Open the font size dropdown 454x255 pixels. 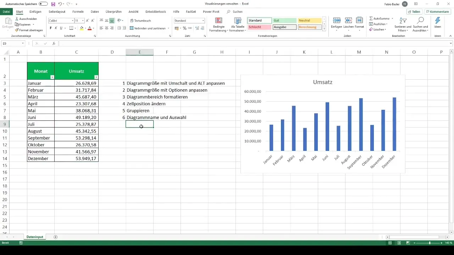[x=83, y=21]
